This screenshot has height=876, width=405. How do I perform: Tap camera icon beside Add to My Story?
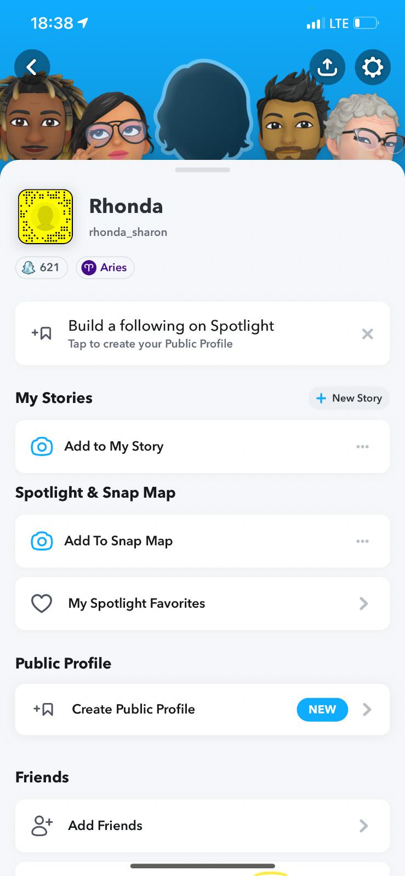point(42,447)
